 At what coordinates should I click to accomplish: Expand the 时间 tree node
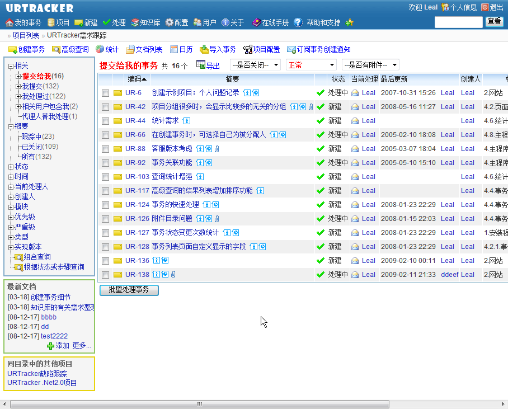(11, 177)
